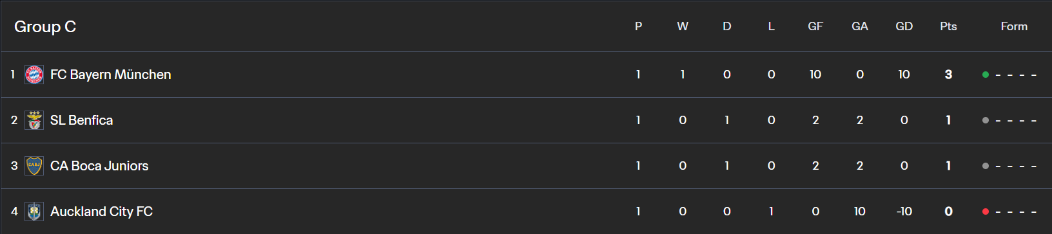Click Bayern's points value 3
1052x234 pixels.
coord(948,75)
